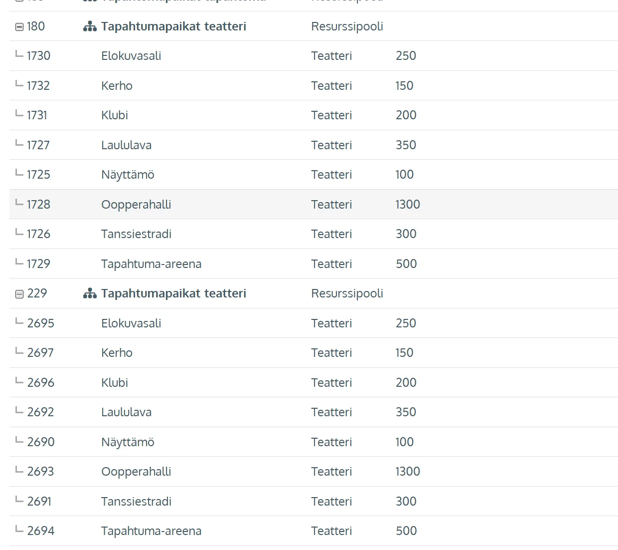Select Näyttämö in row 1725
This screenshot has width=618, height=550.
coord(128,175)
